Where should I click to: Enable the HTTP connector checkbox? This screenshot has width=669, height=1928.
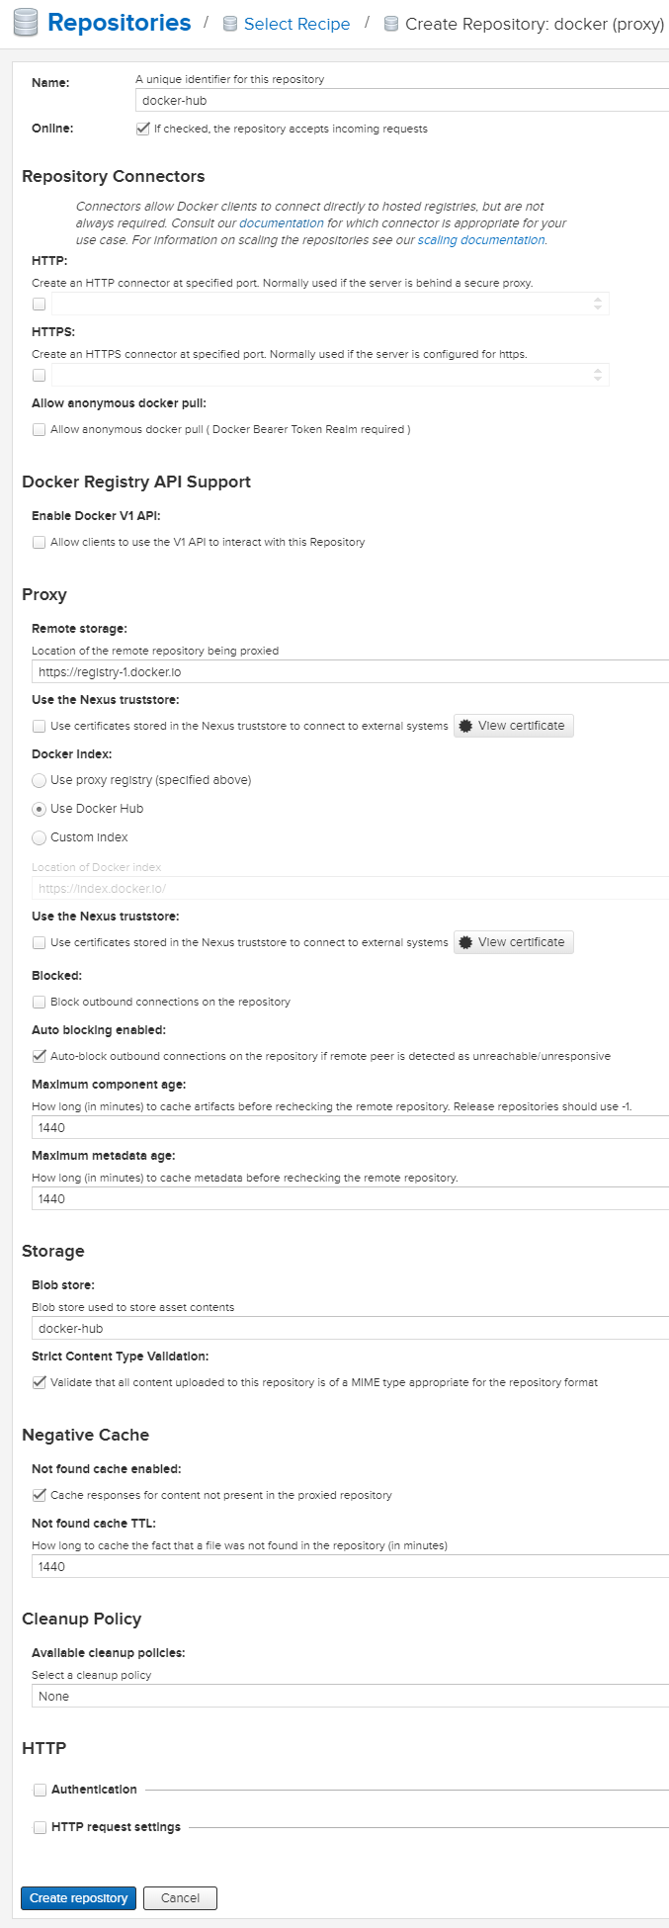point(39,304)
